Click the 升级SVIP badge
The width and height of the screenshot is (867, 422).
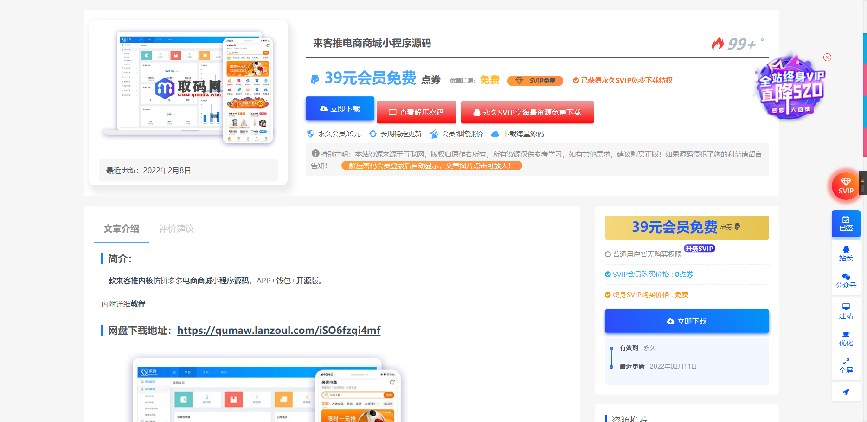tap(699, 249)
